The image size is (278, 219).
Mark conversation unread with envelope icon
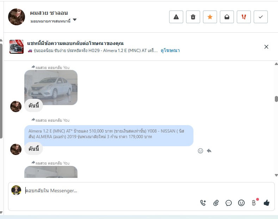[227, 17]
